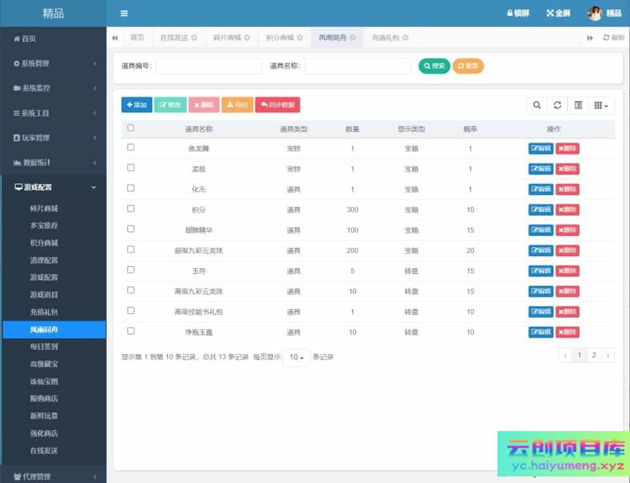Click the hamburger menu icon in header
Screen dimensions: 630x483
(x=124, y=13)
